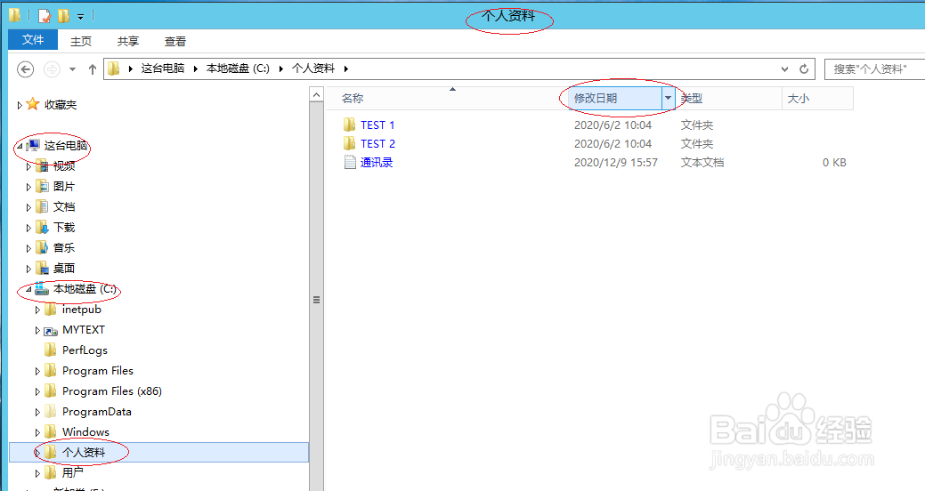Click the ProgramData folder icon

(51, 412)
